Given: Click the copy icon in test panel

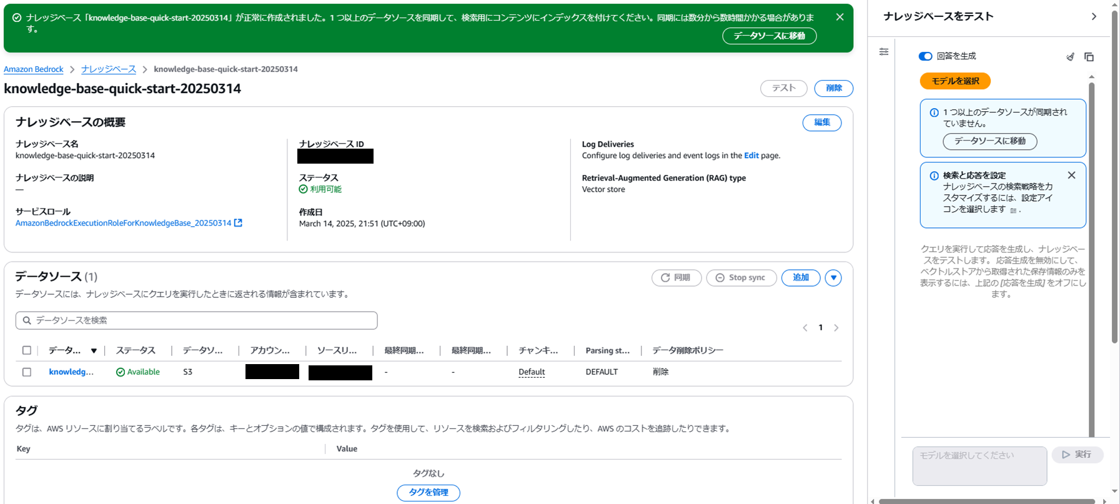Looking at the screenshot, I should (x=1089, y=57).
